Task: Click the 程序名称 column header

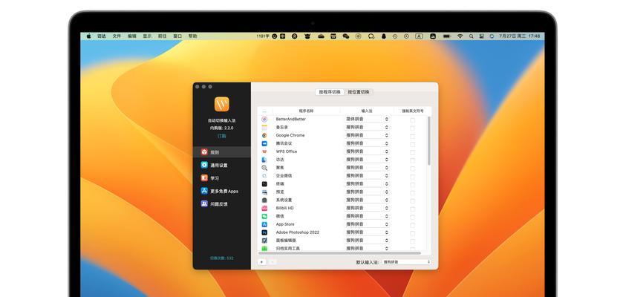Action: tap(306, 111)
